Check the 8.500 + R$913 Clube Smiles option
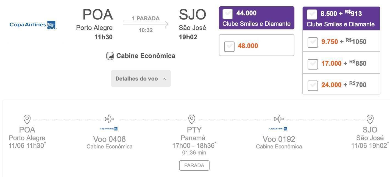 312,14
